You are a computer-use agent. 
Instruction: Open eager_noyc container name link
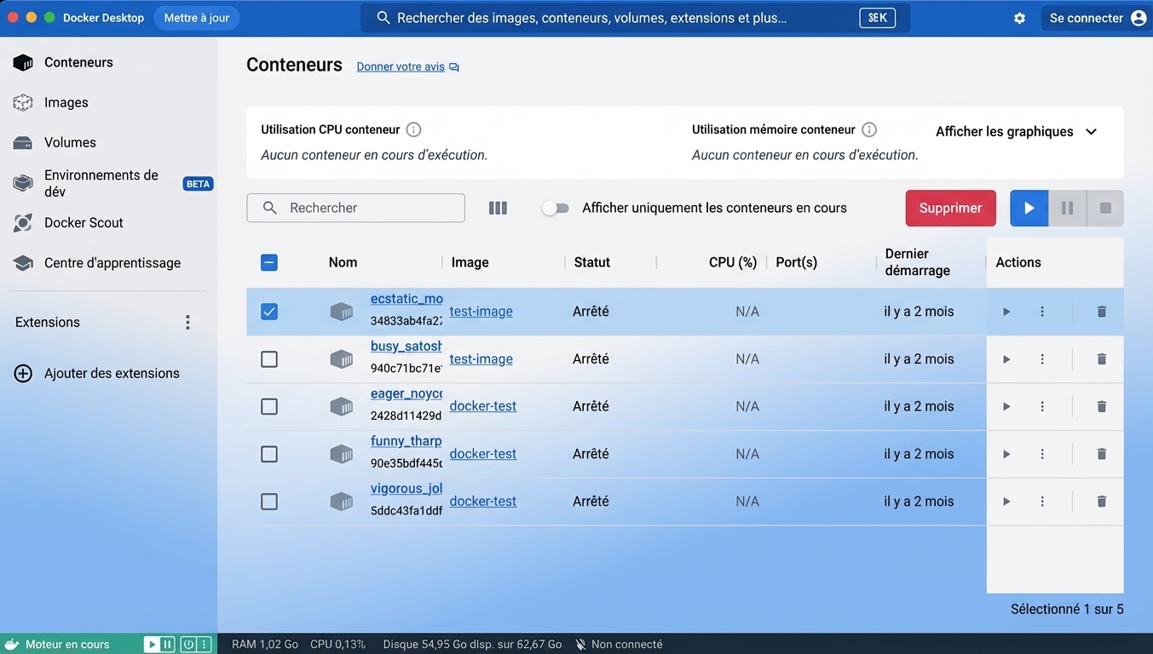(x=406, y=393)
